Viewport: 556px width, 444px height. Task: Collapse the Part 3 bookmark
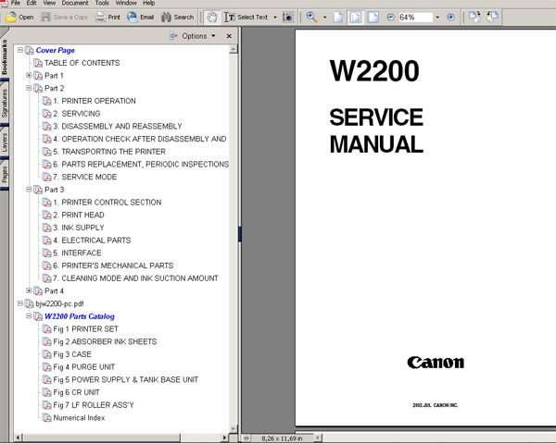click(29, 190)
